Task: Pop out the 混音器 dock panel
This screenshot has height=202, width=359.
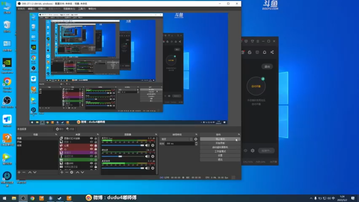Action: tap(156, 134)
